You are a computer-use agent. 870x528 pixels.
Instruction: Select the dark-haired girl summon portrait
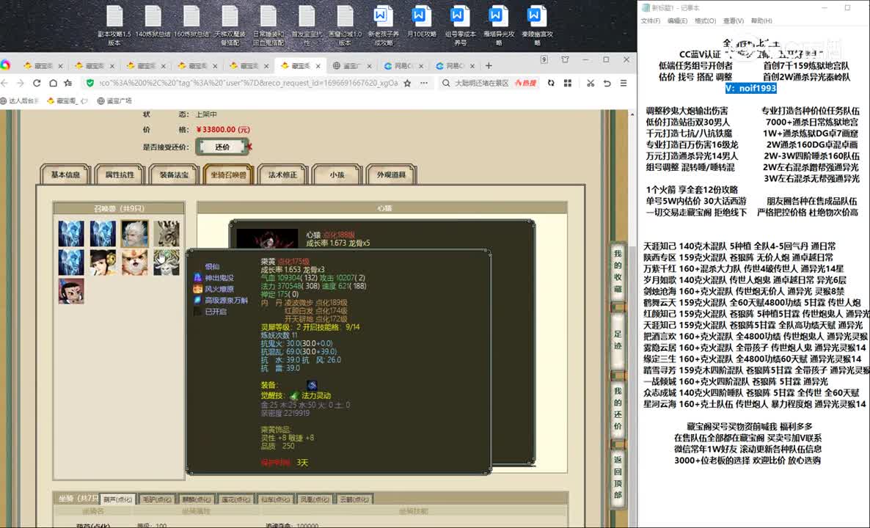tap(103, 263)
